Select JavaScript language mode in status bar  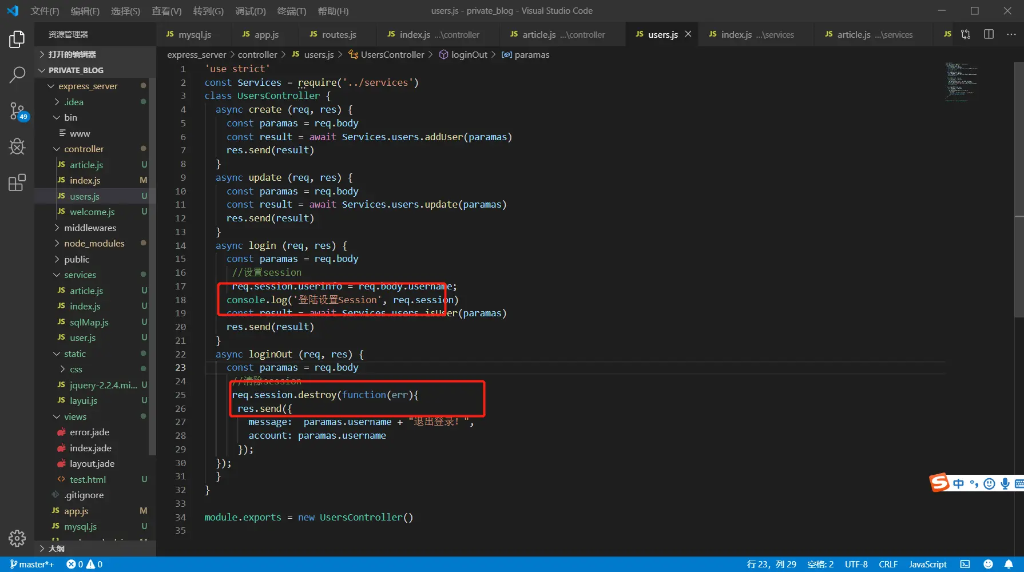tap(927, 564)
